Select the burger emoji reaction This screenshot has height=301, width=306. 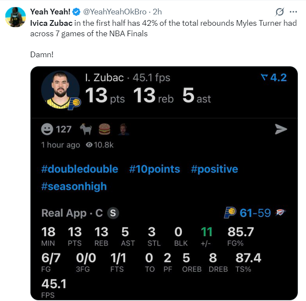click(105, 129)
